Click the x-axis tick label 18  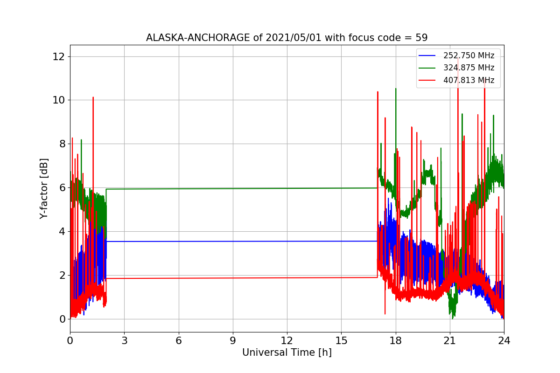pyautogui.click(x=395, y=341)
